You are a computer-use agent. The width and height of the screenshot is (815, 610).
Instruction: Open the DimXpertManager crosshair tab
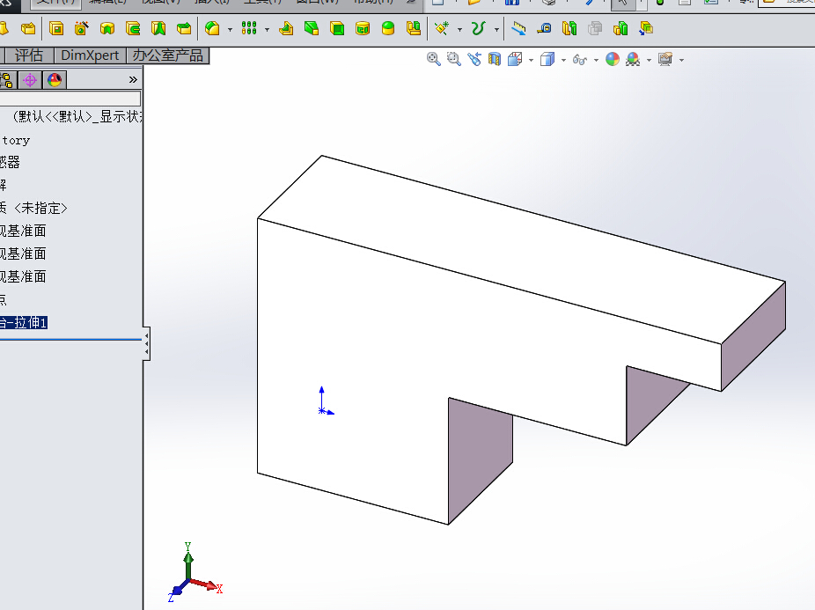pos(30,79)
